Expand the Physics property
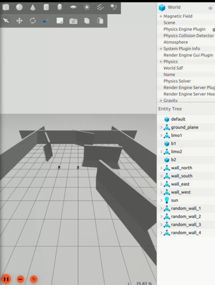This screenshot has width=215, height=285. pos(160,62)
